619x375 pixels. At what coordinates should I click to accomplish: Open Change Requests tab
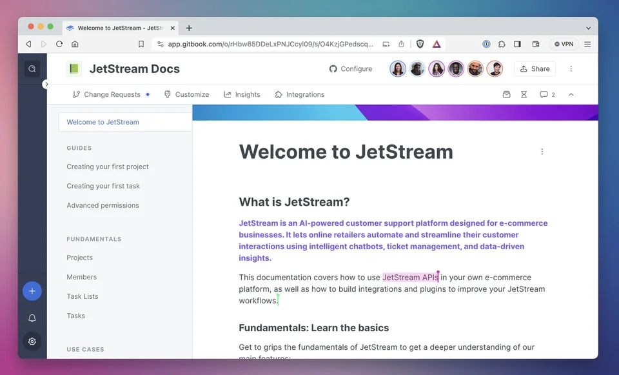point(111,94)
